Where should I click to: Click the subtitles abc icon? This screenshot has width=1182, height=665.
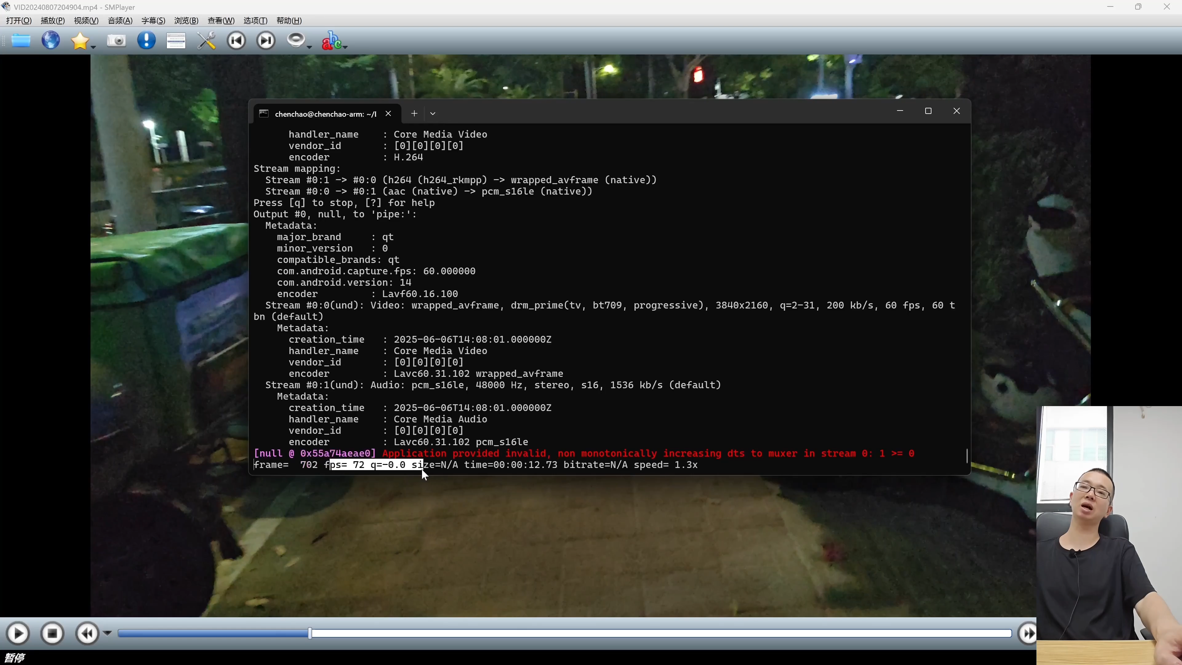pos(331,40)
